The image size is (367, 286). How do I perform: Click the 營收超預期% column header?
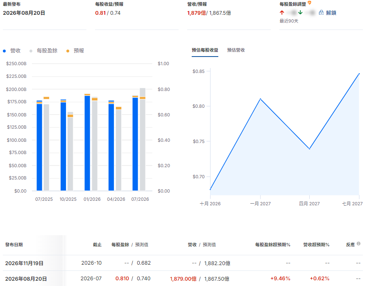[316, 245]
